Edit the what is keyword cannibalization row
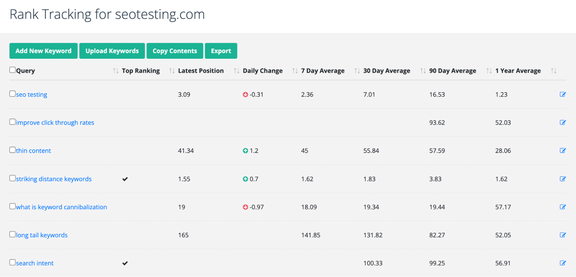This screenshot has height=277, width=576. coord(562,207)
